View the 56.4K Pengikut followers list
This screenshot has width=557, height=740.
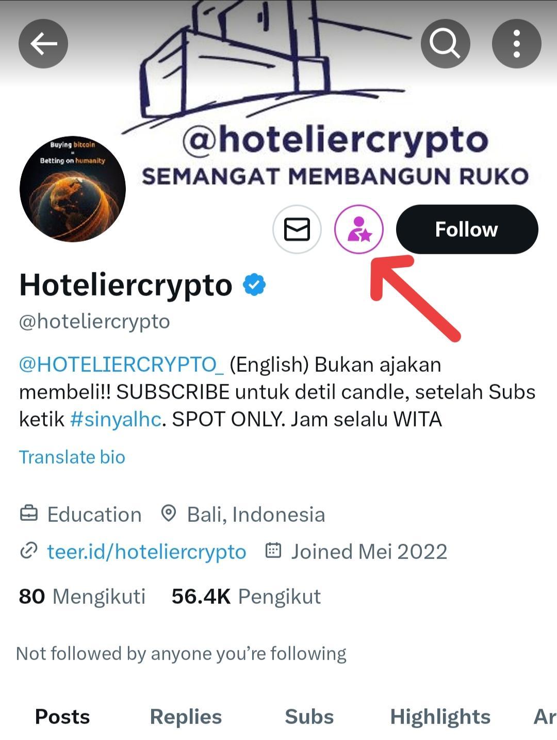(x=246, y=597)
